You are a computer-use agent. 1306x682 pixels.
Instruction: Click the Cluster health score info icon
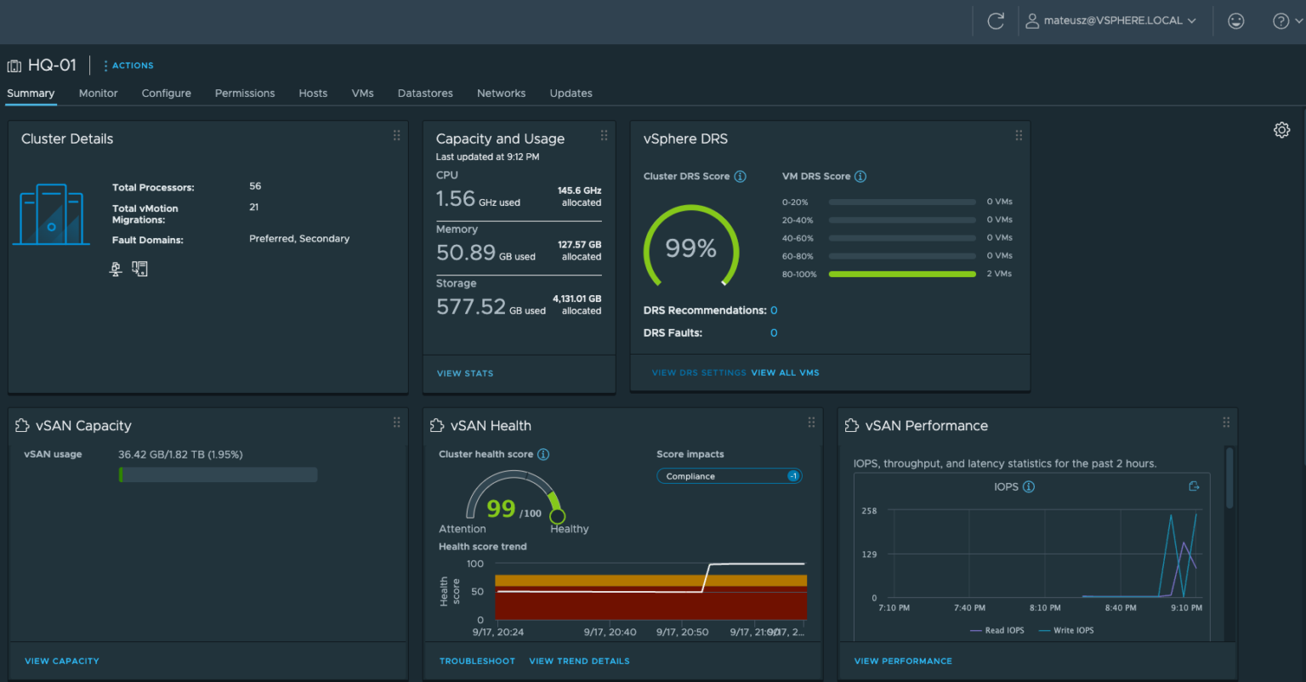click(543, 454)
